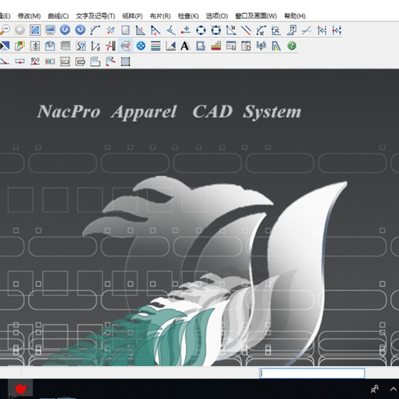Click the highlighted sheets with red pencil icon

tap(125, 46)
